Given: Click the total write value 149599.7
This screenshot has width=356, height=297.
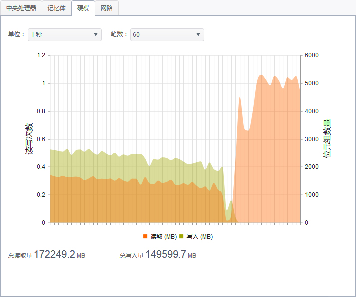Looking at the screenshot, I should pyautogui.click(x=166, y=255).
